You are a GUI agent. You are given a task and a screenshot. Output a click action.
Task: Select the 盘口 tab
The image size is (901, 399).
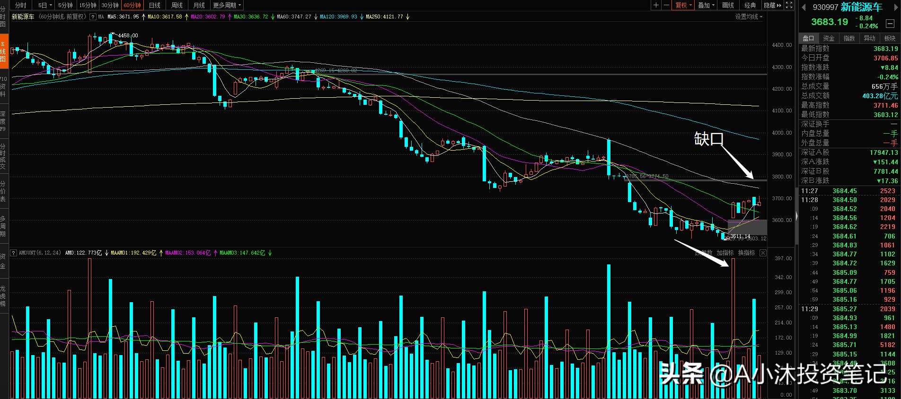(x=808, y=38)
